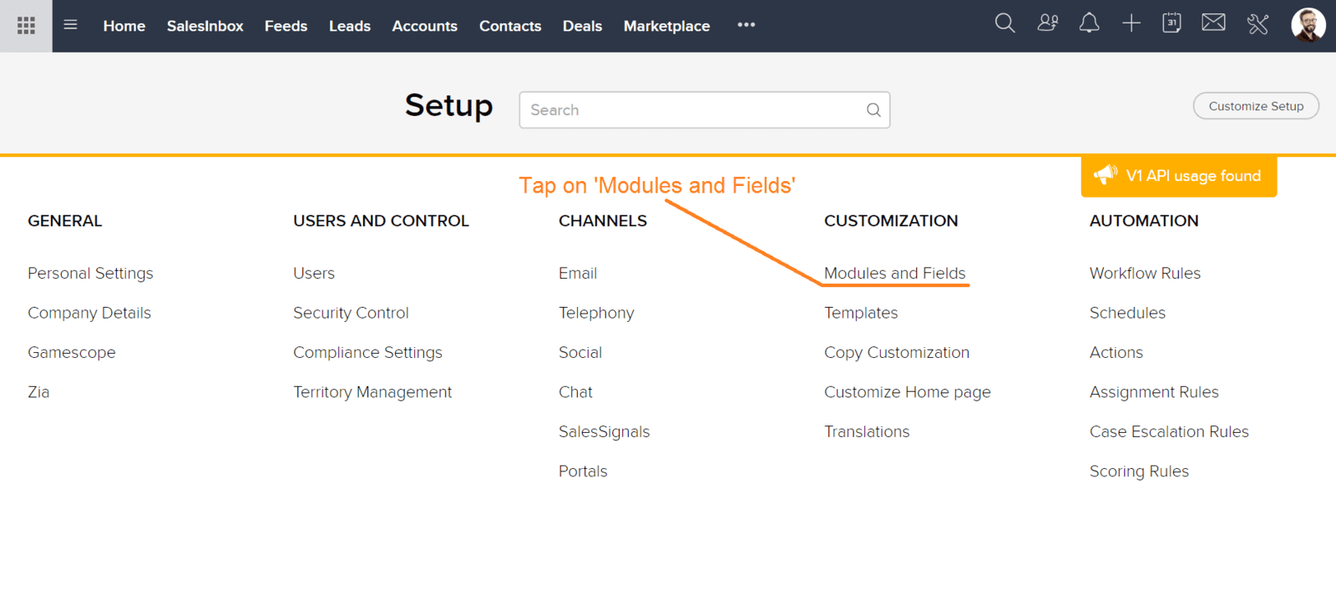The image size is (1336, 599).
Task: Open Portals settings
Action: (584, 471)
